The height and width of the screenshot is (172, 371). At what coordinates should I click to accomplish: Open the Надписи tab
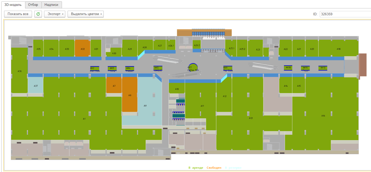(51, 5)
